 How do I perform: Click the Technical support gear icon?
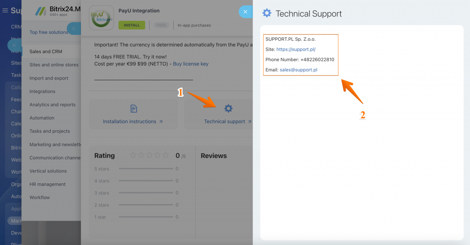point(228,109)
